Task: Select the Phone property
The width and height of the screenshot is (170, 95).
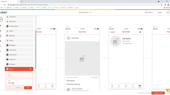Action: 19,40
